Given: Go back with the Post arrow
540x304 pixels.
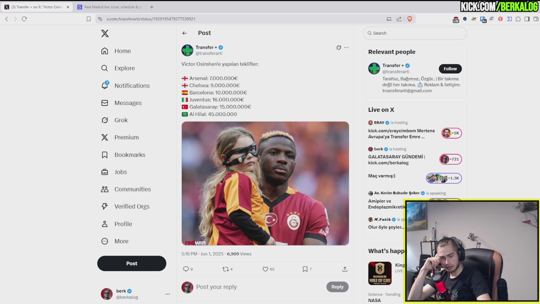Looking at the screenshot, I should [184, 33].
